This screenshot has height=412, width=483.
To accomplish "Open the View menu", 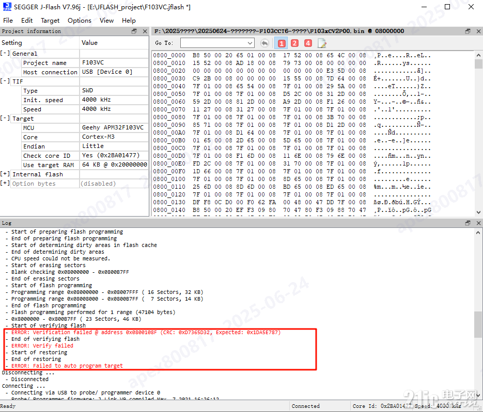I will [x=106, y=21].
